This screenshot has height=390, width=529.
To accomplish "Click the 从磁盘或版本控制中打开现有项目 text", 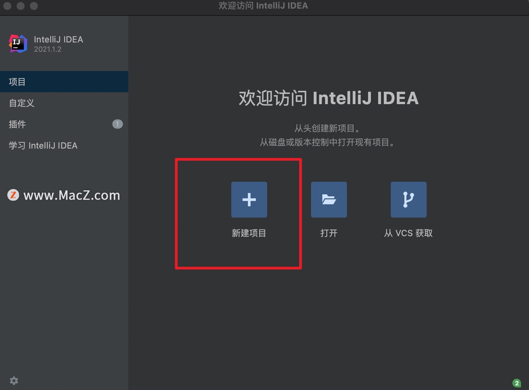I will click(x=328, y=142).
